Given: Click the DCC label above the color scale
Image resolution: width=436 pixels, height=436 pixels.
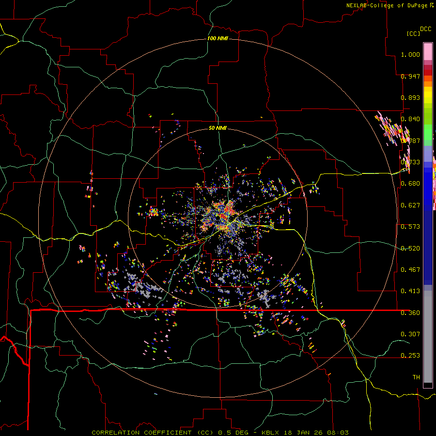Looking at the screenshot, I should coord(425,29).
